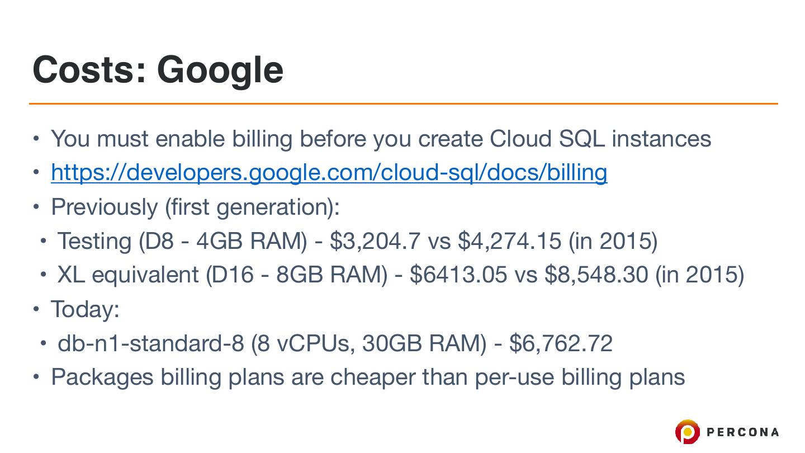Click the Percona logo icon
The width and height of the screenshot is (805, 453).
pyautogui.click(x=687, y=432)
